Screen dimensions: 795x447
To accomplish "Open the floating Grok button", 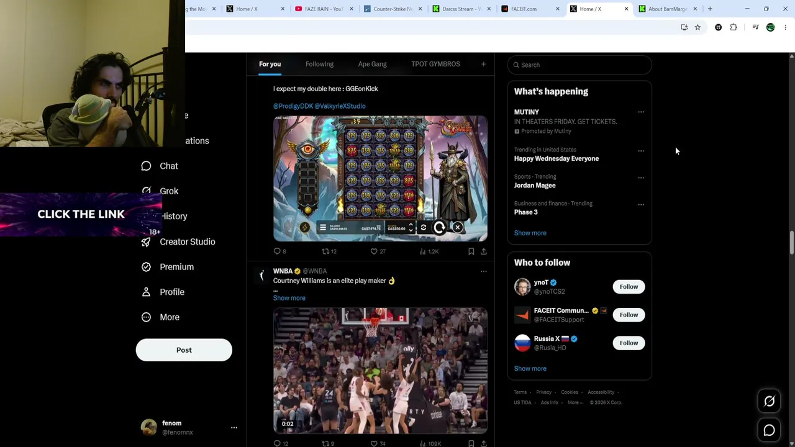I will (769, 401).
